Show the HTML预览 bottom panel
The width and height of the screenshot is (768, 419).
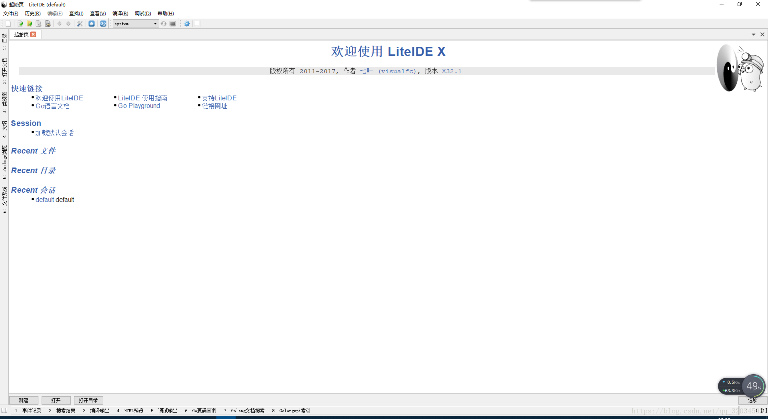(x=130, y=411)
